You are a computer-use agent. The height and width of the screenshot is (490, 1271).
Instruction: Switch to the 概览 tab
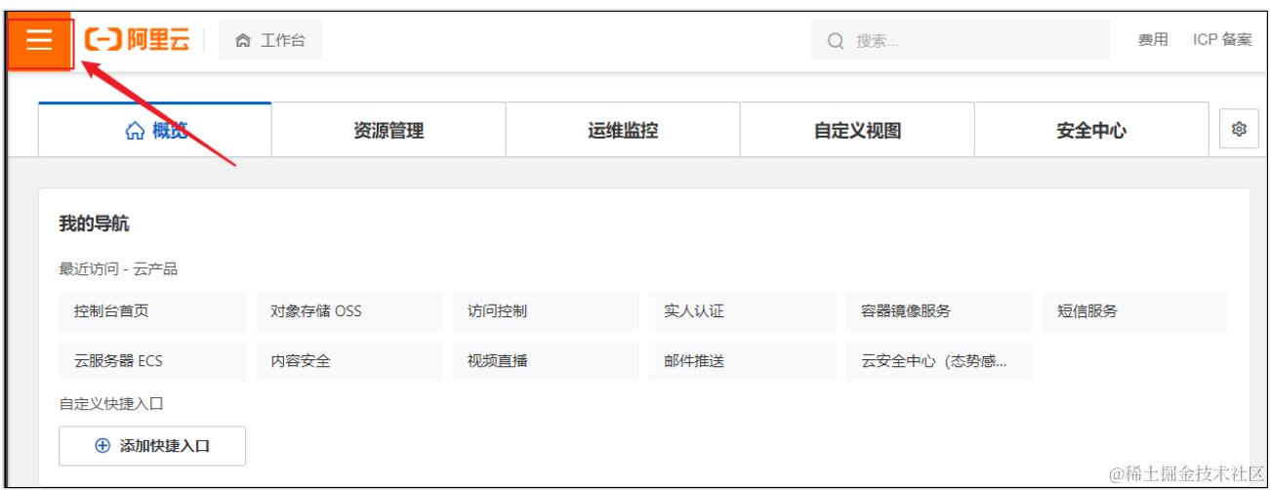[x=155, y=130]
